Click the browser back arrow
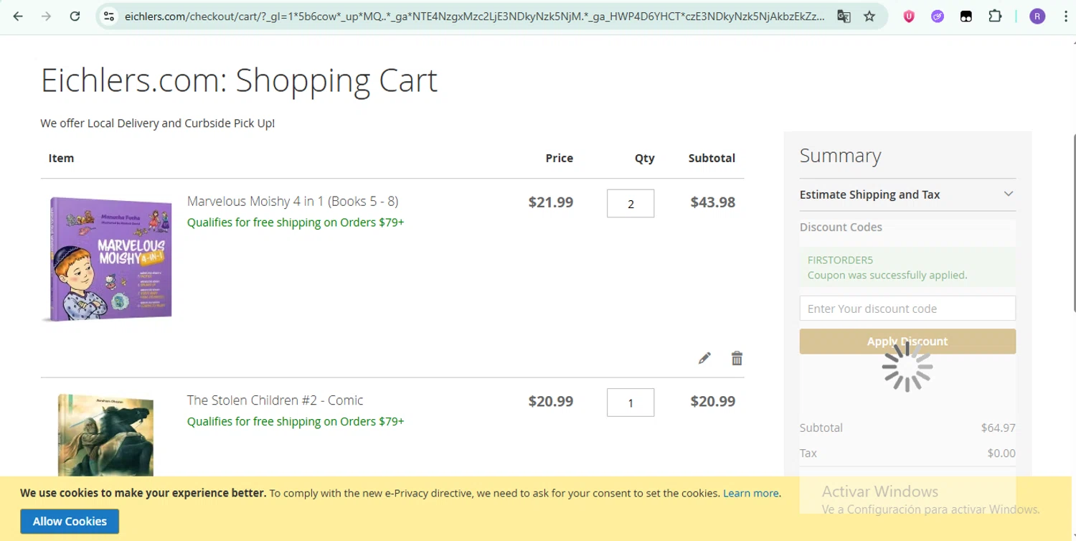1076x541 pixels. click(18, 16)
